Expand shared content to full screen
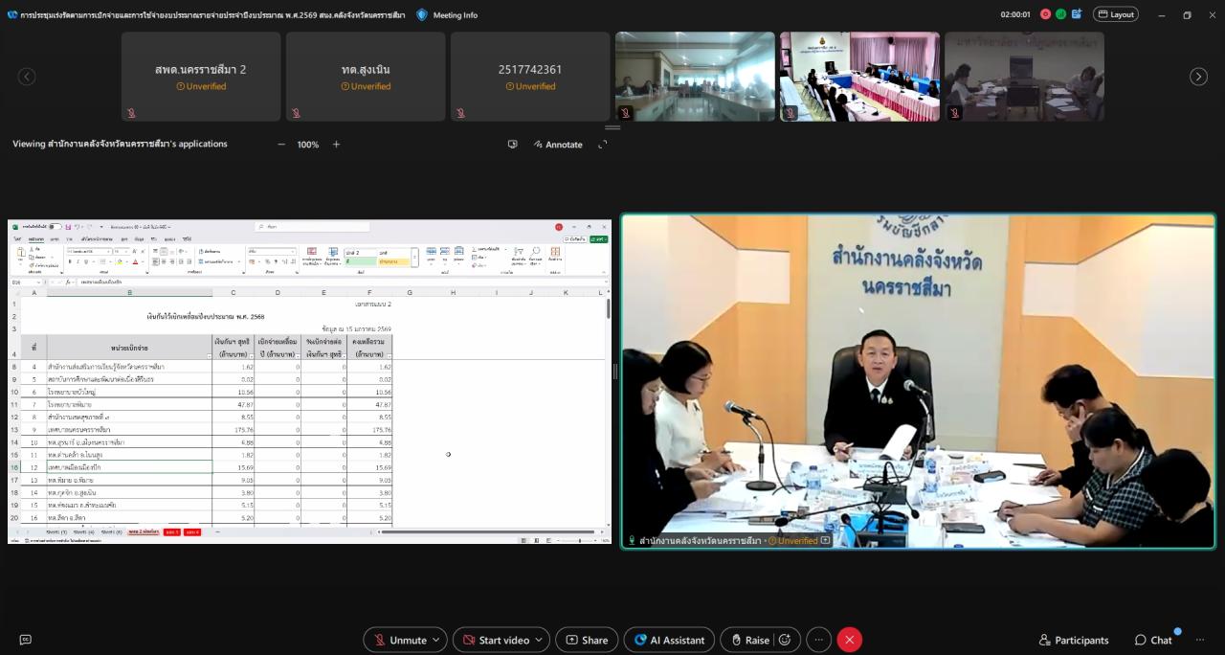1225x655 pixels. pyautogui.click(x=603, y=145)
